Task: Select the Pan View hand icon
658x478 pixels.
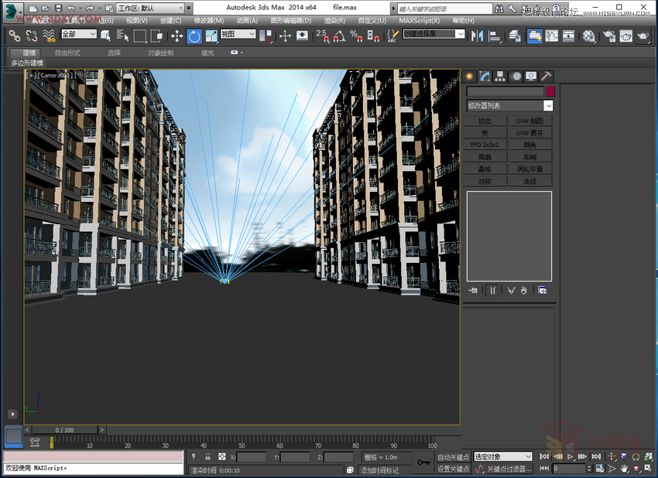Action: [x=624, y=469]
